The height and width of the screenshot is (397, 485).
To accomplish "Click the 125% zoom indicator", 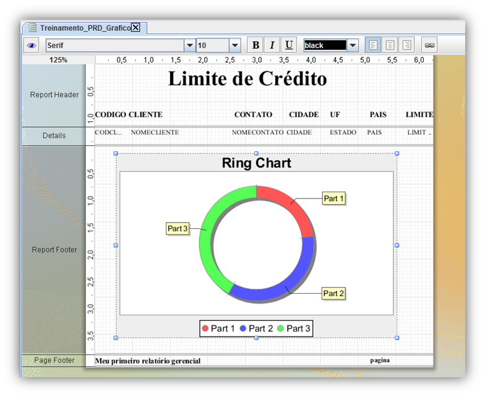I will click(x=58, y=60).
